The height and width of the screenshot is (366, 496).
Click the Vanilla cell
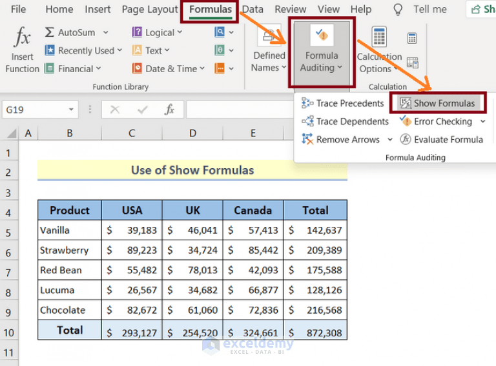tap(70, 230)
